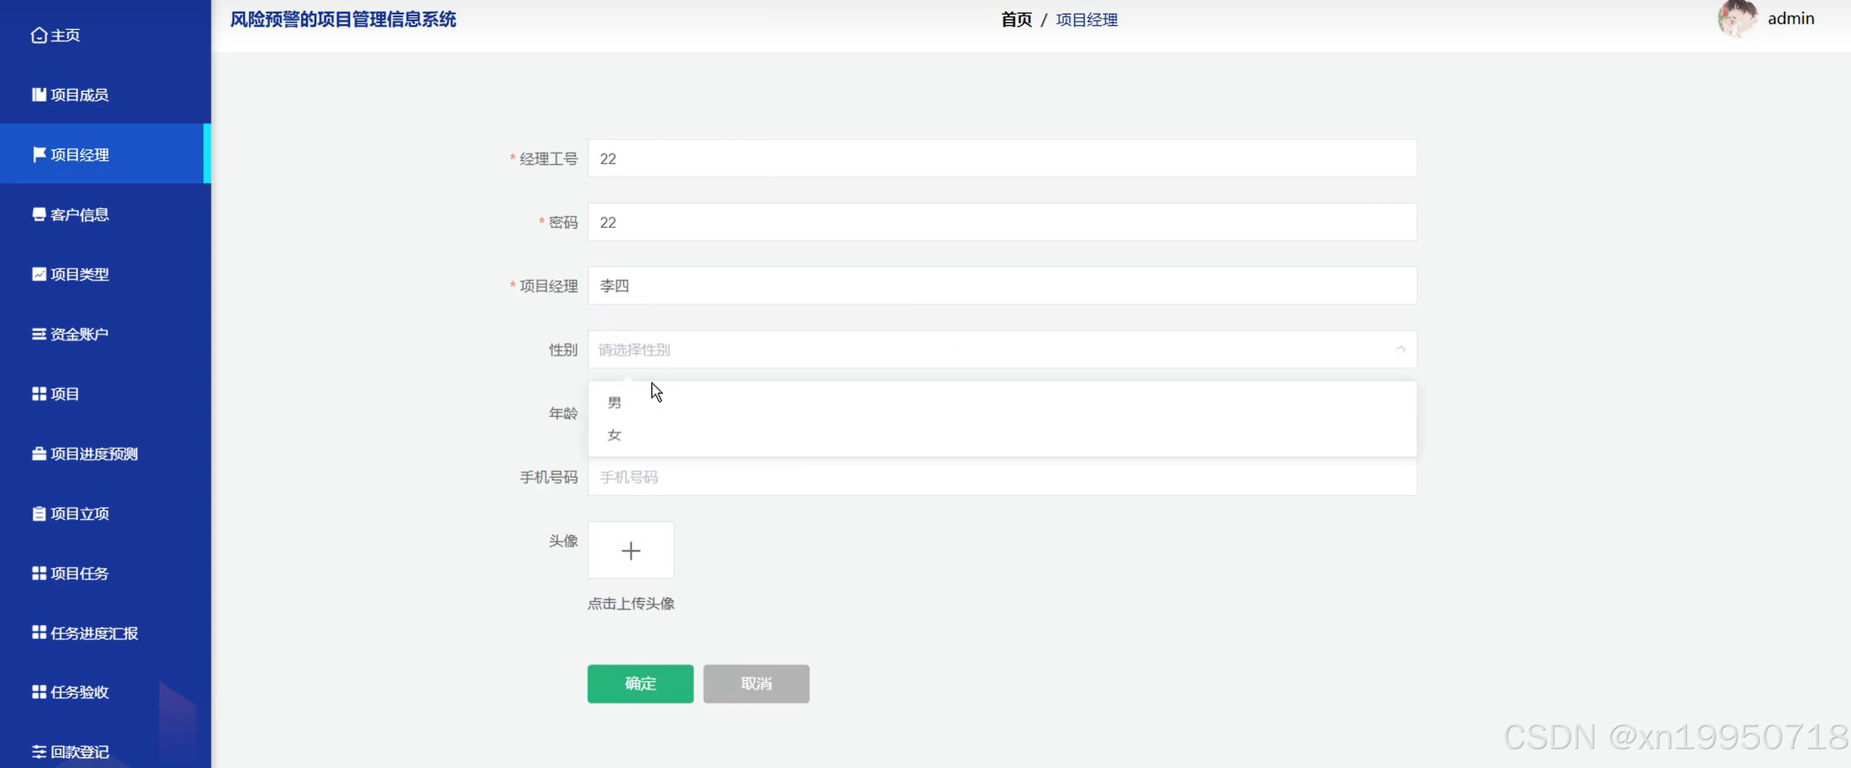Click the green 确定 button
The width and height of the screenshot is (1851, 768).
tap(640, 683)
